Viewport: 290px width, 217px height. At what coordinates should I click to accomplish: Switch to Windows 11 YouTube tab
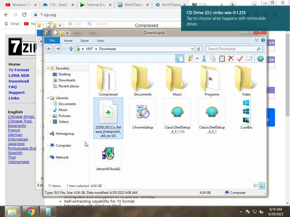click(x=21, y=5)
